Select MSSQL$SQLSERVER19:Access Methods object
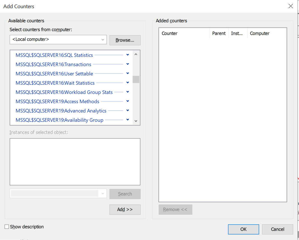Screen dimensions: 299x240 (57, 101)
